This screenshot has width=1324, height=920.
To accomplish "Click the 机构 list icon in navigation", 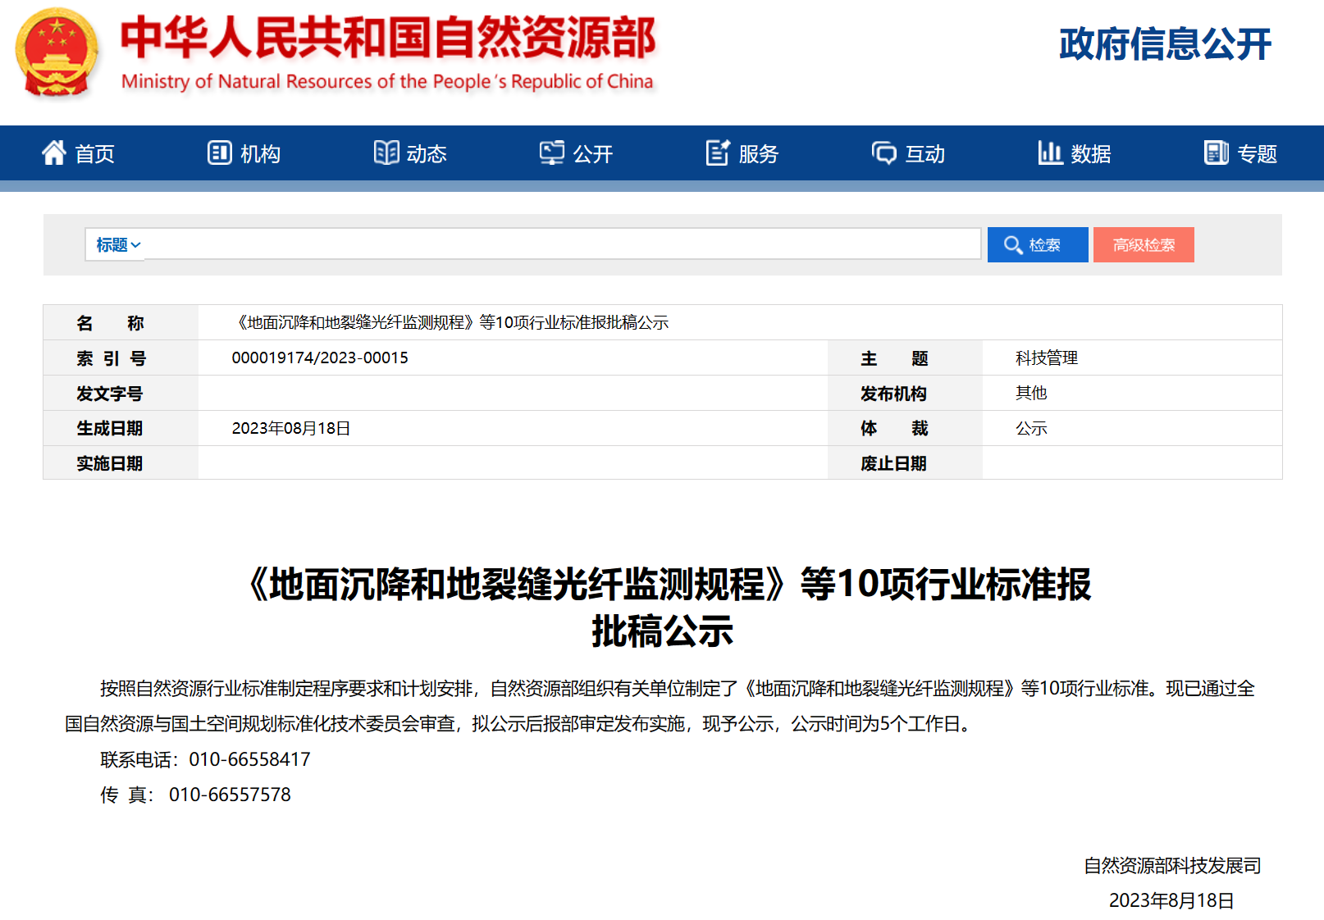I will click(x=219, y=153).
